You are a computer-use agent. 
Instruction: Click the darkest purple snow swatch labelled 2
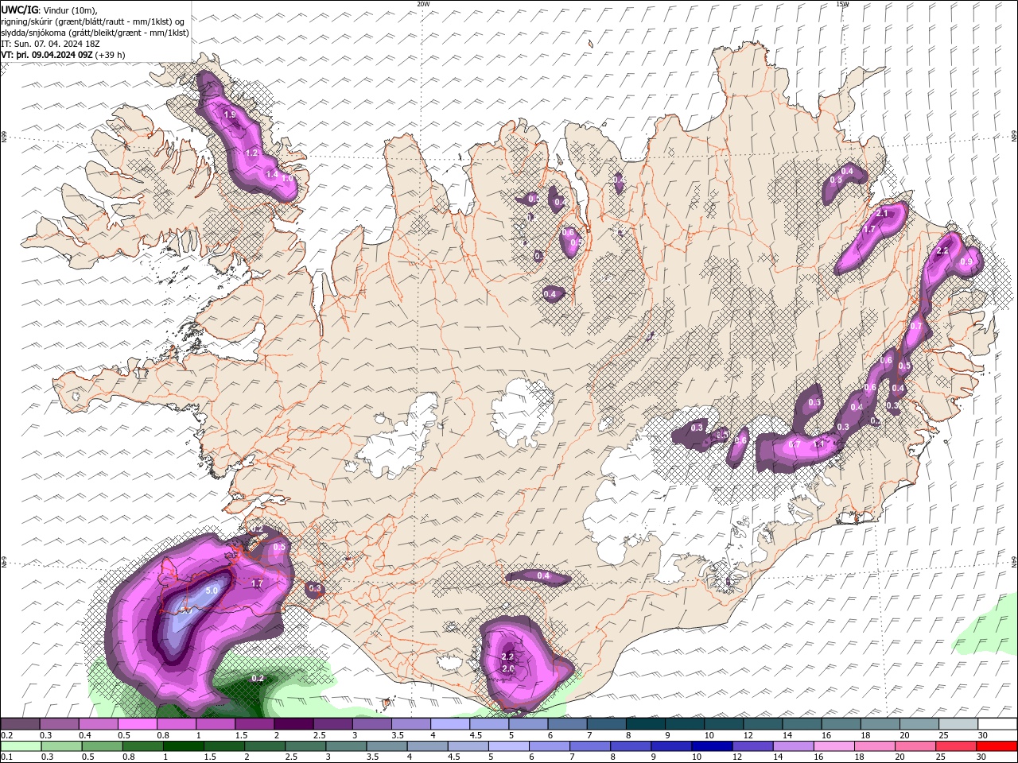[x=293, y=724]
